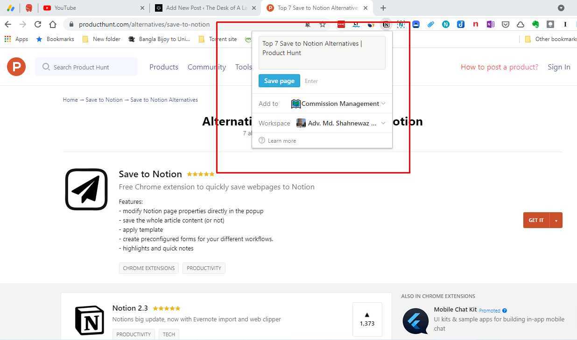Click the Notion 2.3 product logo
The image size is (577, 340).
[90, 320]
